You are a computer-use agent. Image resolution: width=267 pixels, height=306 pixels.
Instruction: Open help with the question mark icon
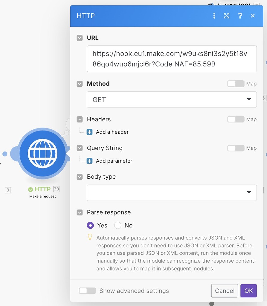coord(240,16)
